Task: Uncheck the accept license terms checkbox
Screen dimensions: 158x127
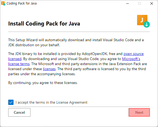Action: coord(11,102)
